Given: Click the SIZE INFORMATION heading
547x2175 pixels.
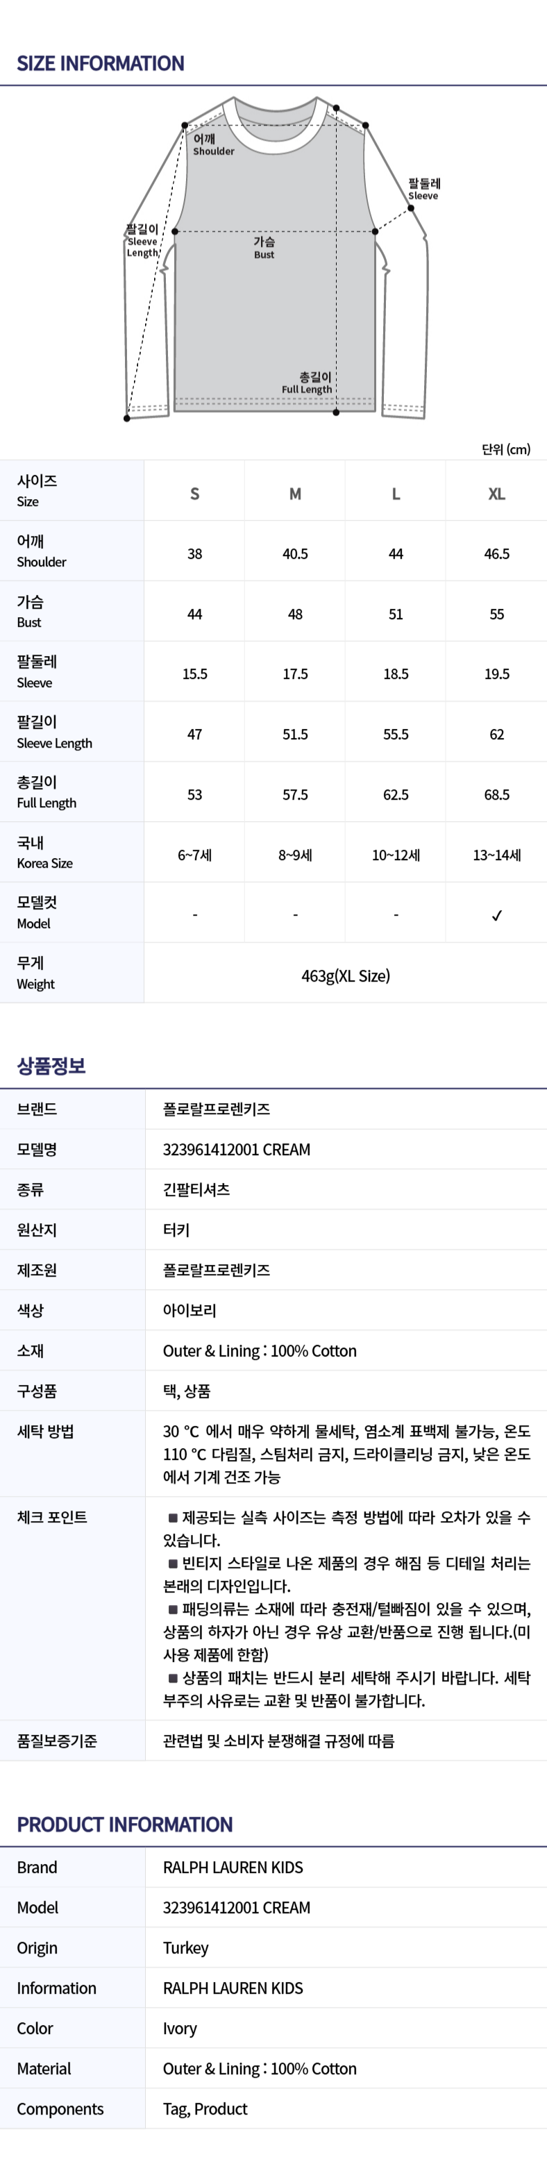Looking at the screenshot, I should click(x=101, y=63).
